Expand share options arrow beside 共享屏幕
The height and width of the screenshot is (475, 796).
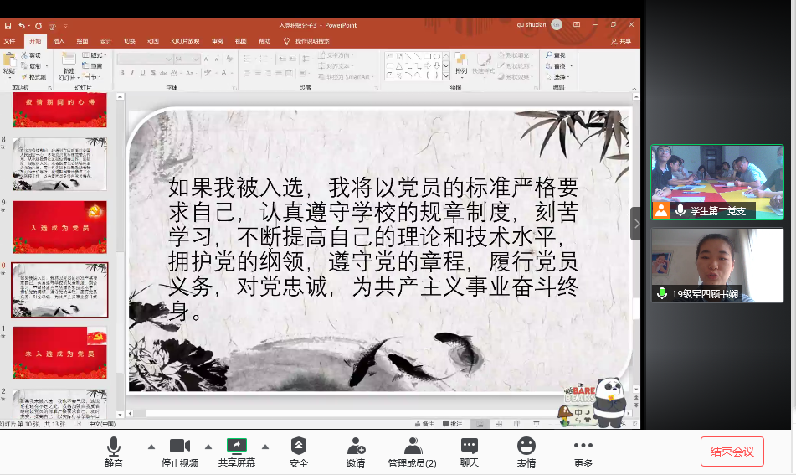(265, 447)
